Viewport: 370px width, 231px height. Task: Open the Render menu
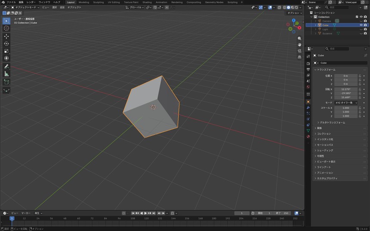pos(31,2)
